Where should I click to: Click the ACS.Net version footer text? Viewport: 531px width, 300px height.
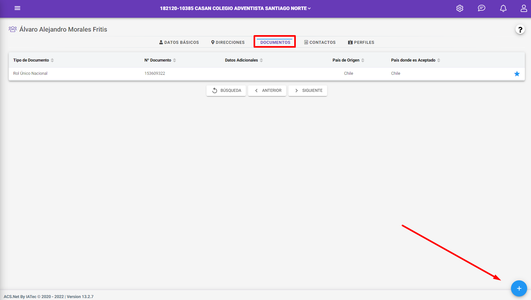pos(49,296)
